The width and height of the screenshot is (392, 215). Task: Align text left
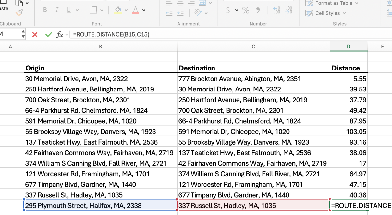[x=169, y=4]
